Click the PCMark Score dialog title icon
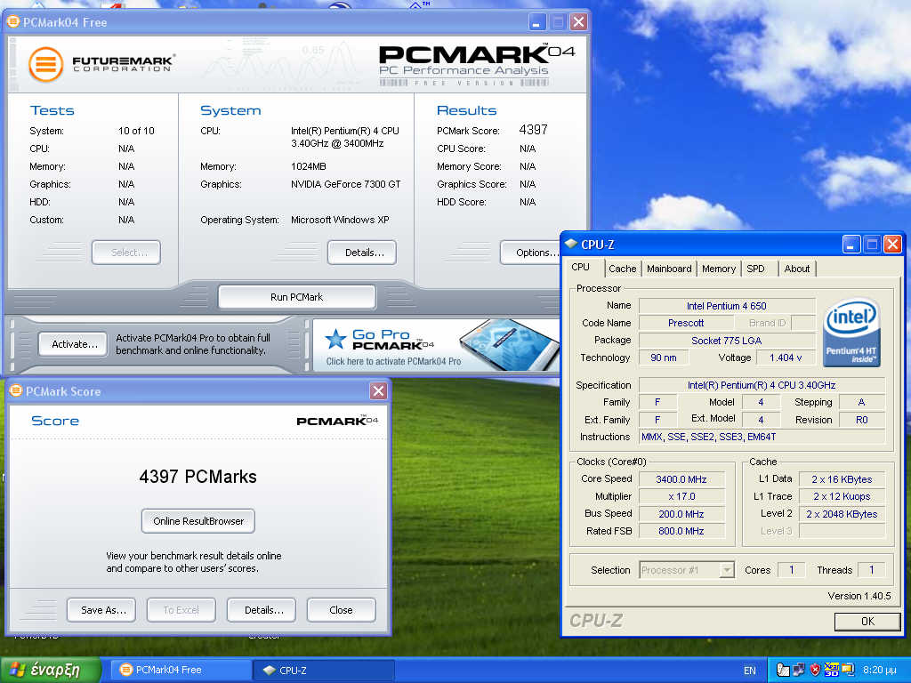 [16, 391]
